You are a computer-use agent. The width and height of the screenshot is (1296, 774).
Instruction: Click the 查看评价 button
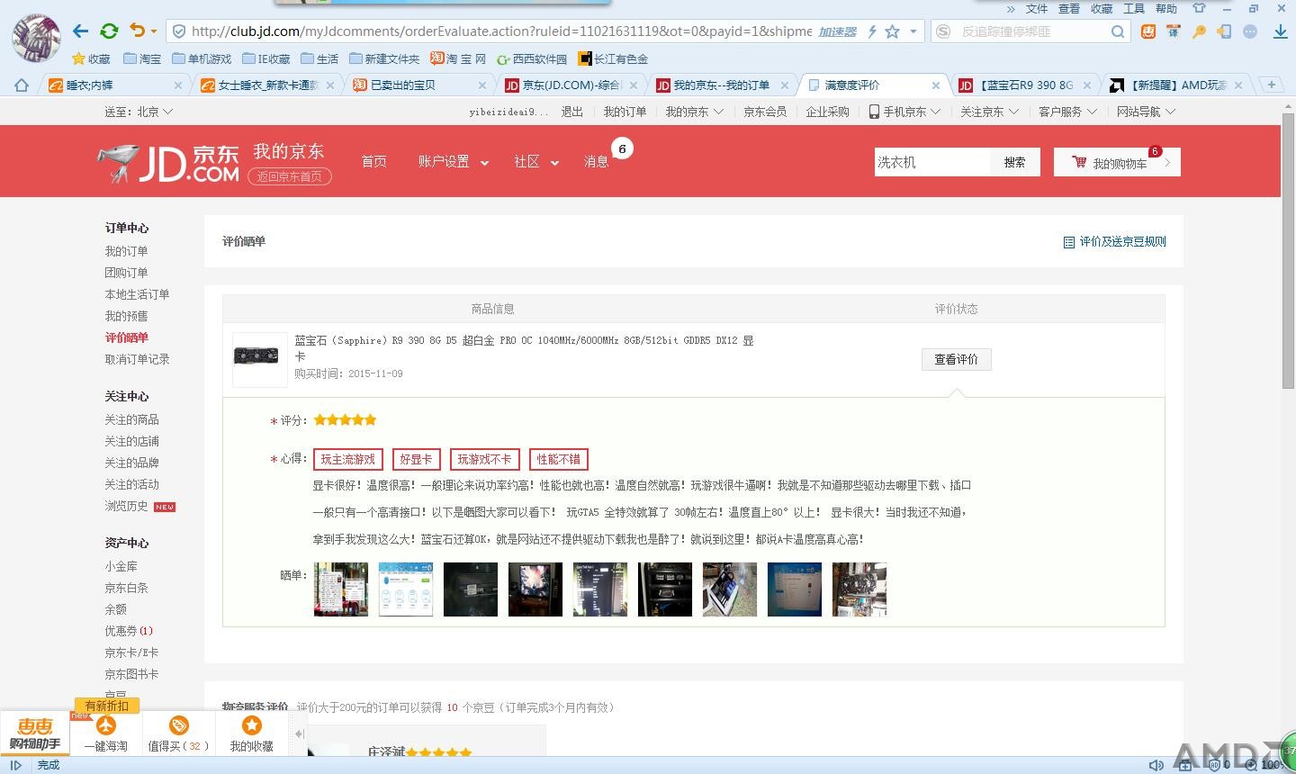956,359
